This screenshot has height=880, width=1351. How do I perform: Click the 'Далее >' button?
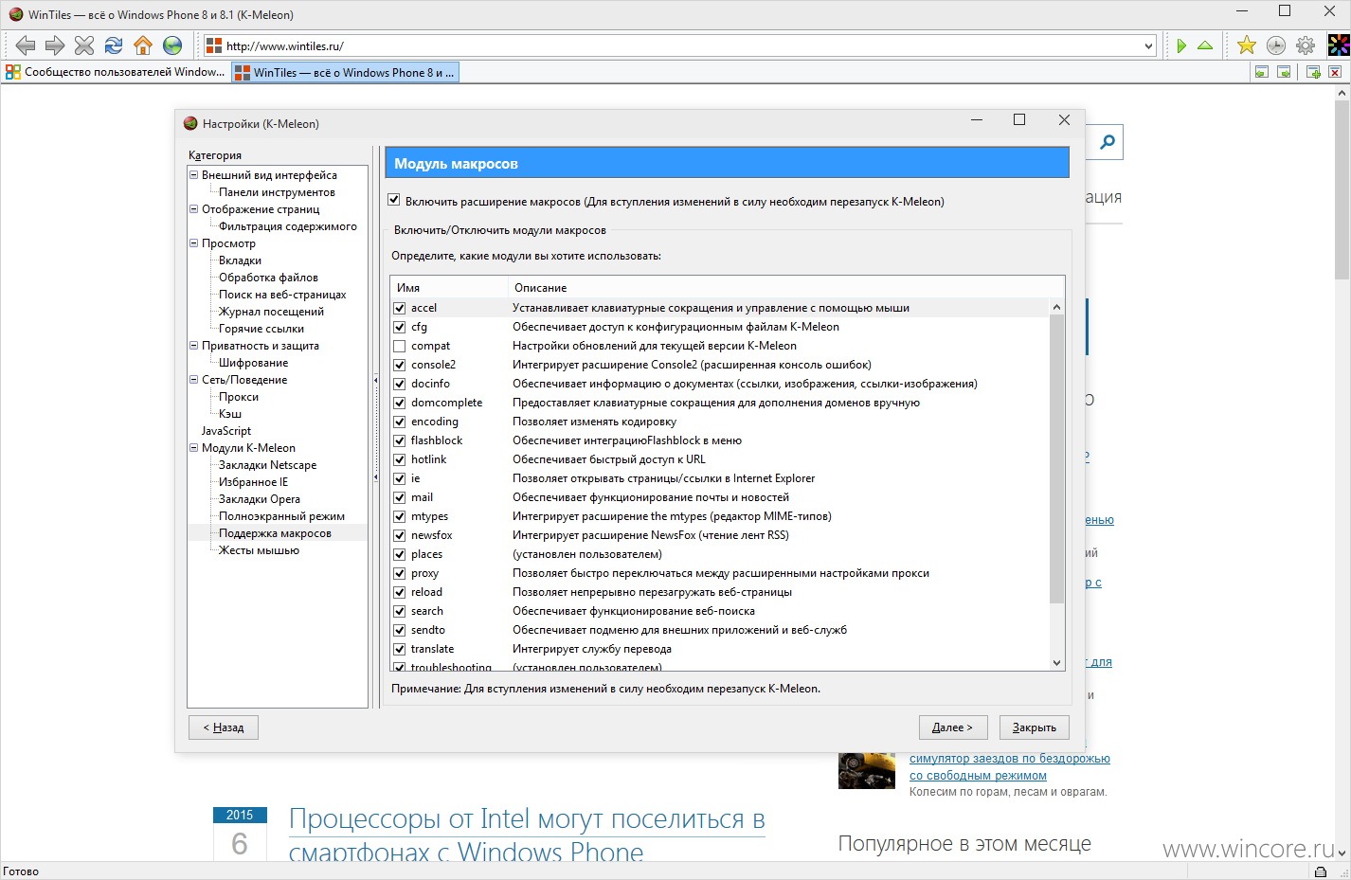(x=952, y=727)
